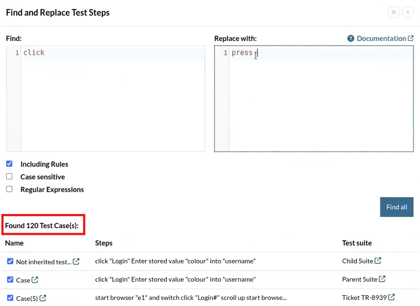Screen dimensions: 420x306
Task: Expand the dialog to full screen
Action: [394, 12]
